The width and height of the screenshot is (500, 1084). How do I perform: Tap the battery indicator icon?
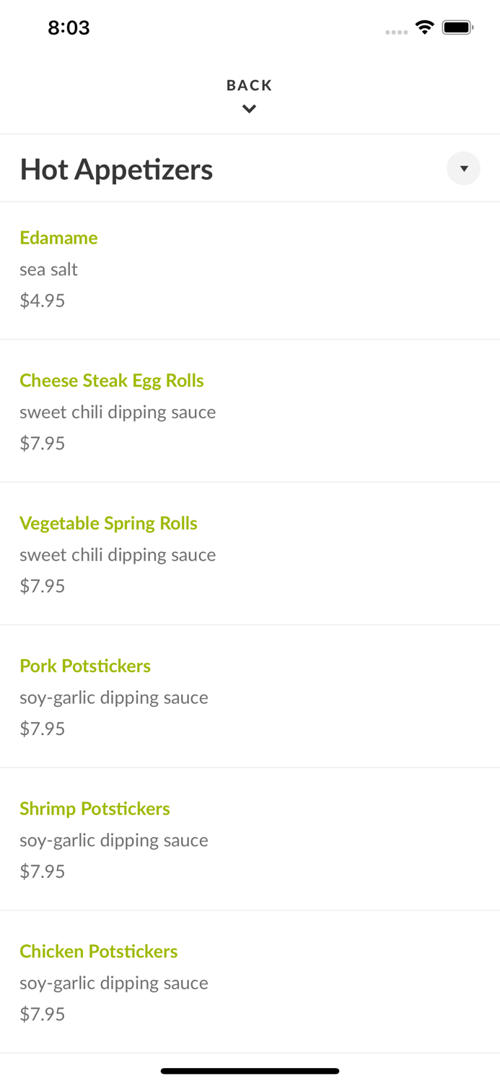click(457, 27)
